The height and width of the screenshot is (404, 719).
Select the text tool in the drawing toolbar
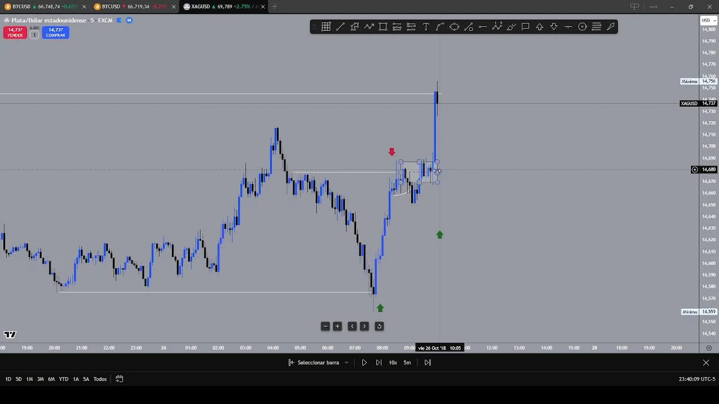click(426, 27)
